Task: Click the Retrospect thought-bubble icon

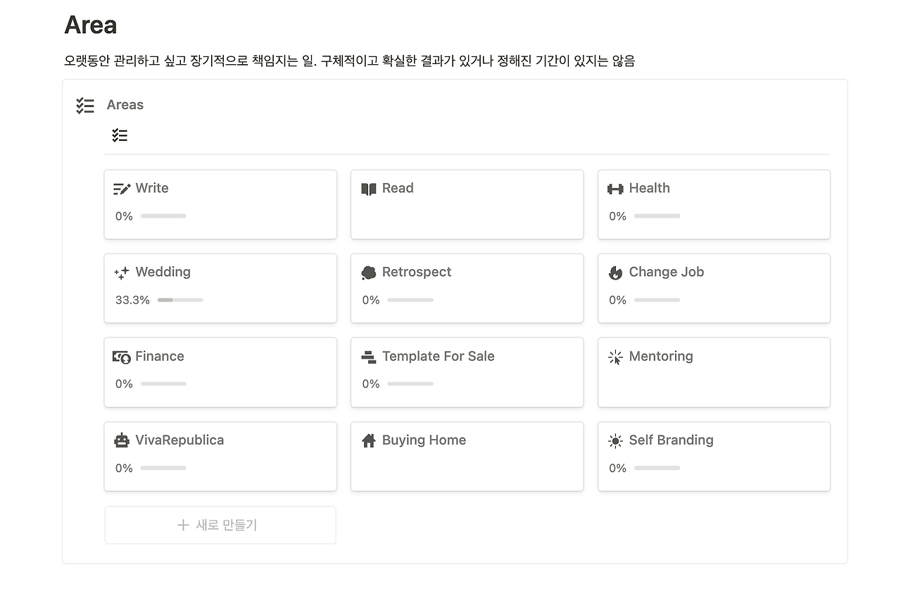Action: point(368,272)
